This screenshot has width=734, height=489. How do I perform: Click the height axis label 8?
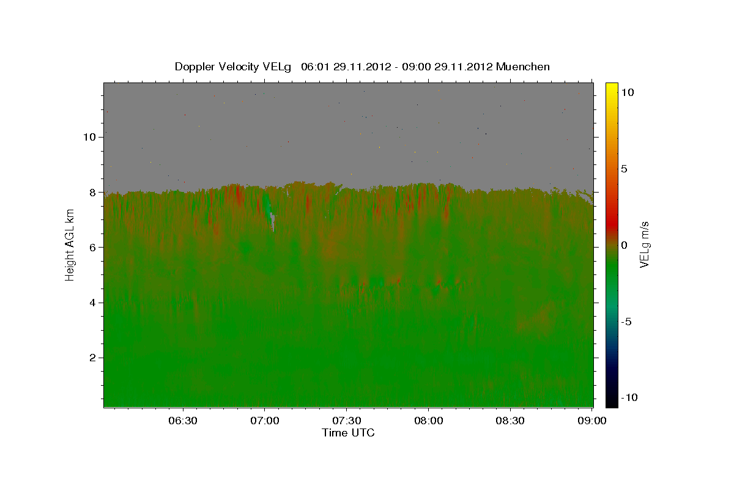tap(93, 192)
